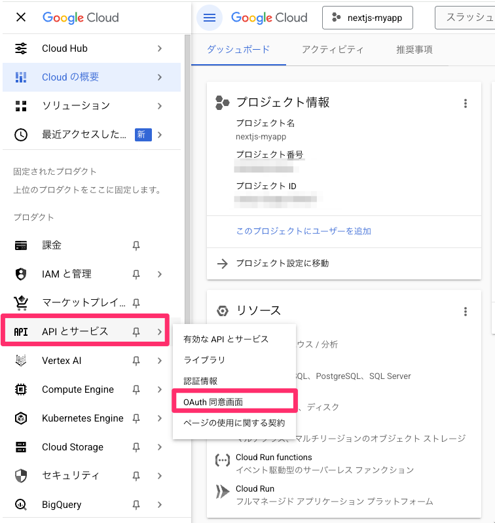Click Google Cloud logo in top bar
Screen dimensions: 495x523
pos(269,17)
